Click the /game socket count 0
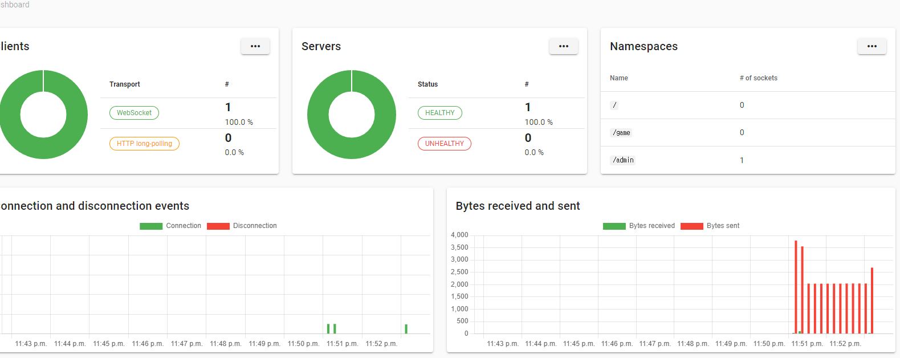Screen dimensions: 900x358 [x=742, y=132]
